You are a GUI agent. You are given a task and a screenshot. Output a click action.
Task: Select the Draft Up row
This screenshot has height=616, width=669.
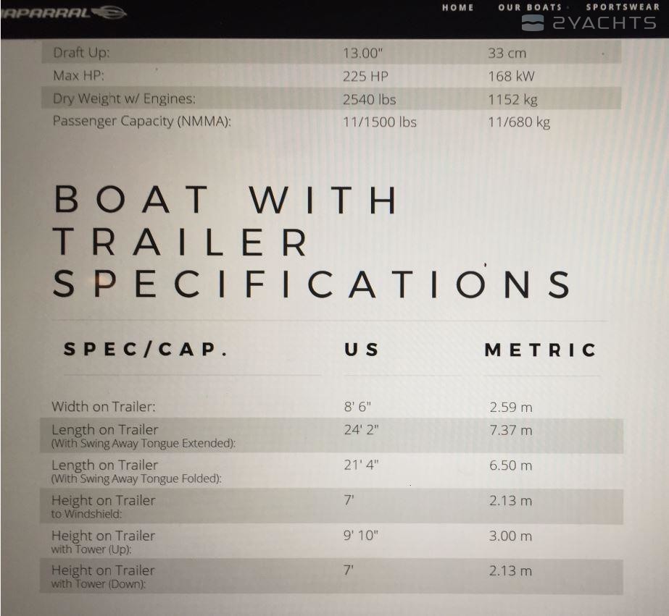(331, 53)
